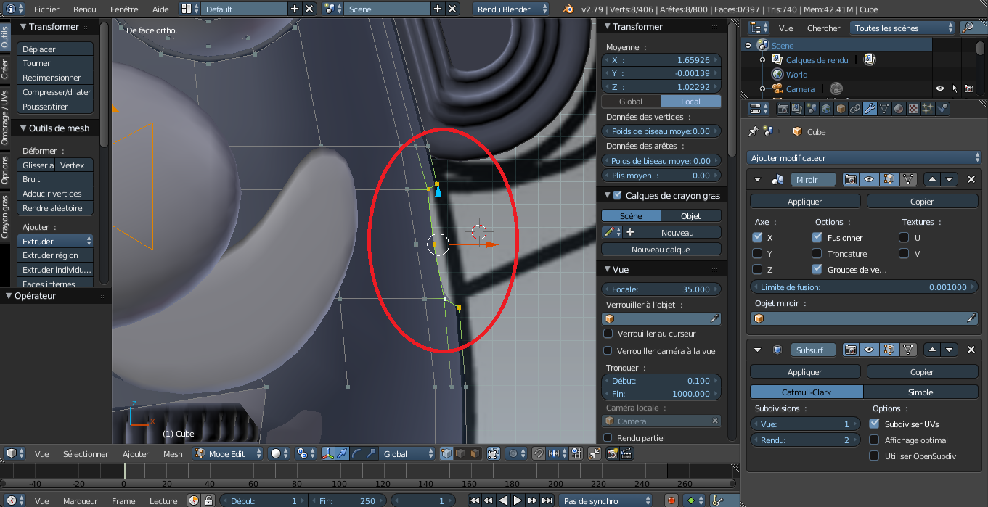Click the Nouveau calque button
Screen dimensions: 988x507
pyautogui.click(x=661, y=250)
